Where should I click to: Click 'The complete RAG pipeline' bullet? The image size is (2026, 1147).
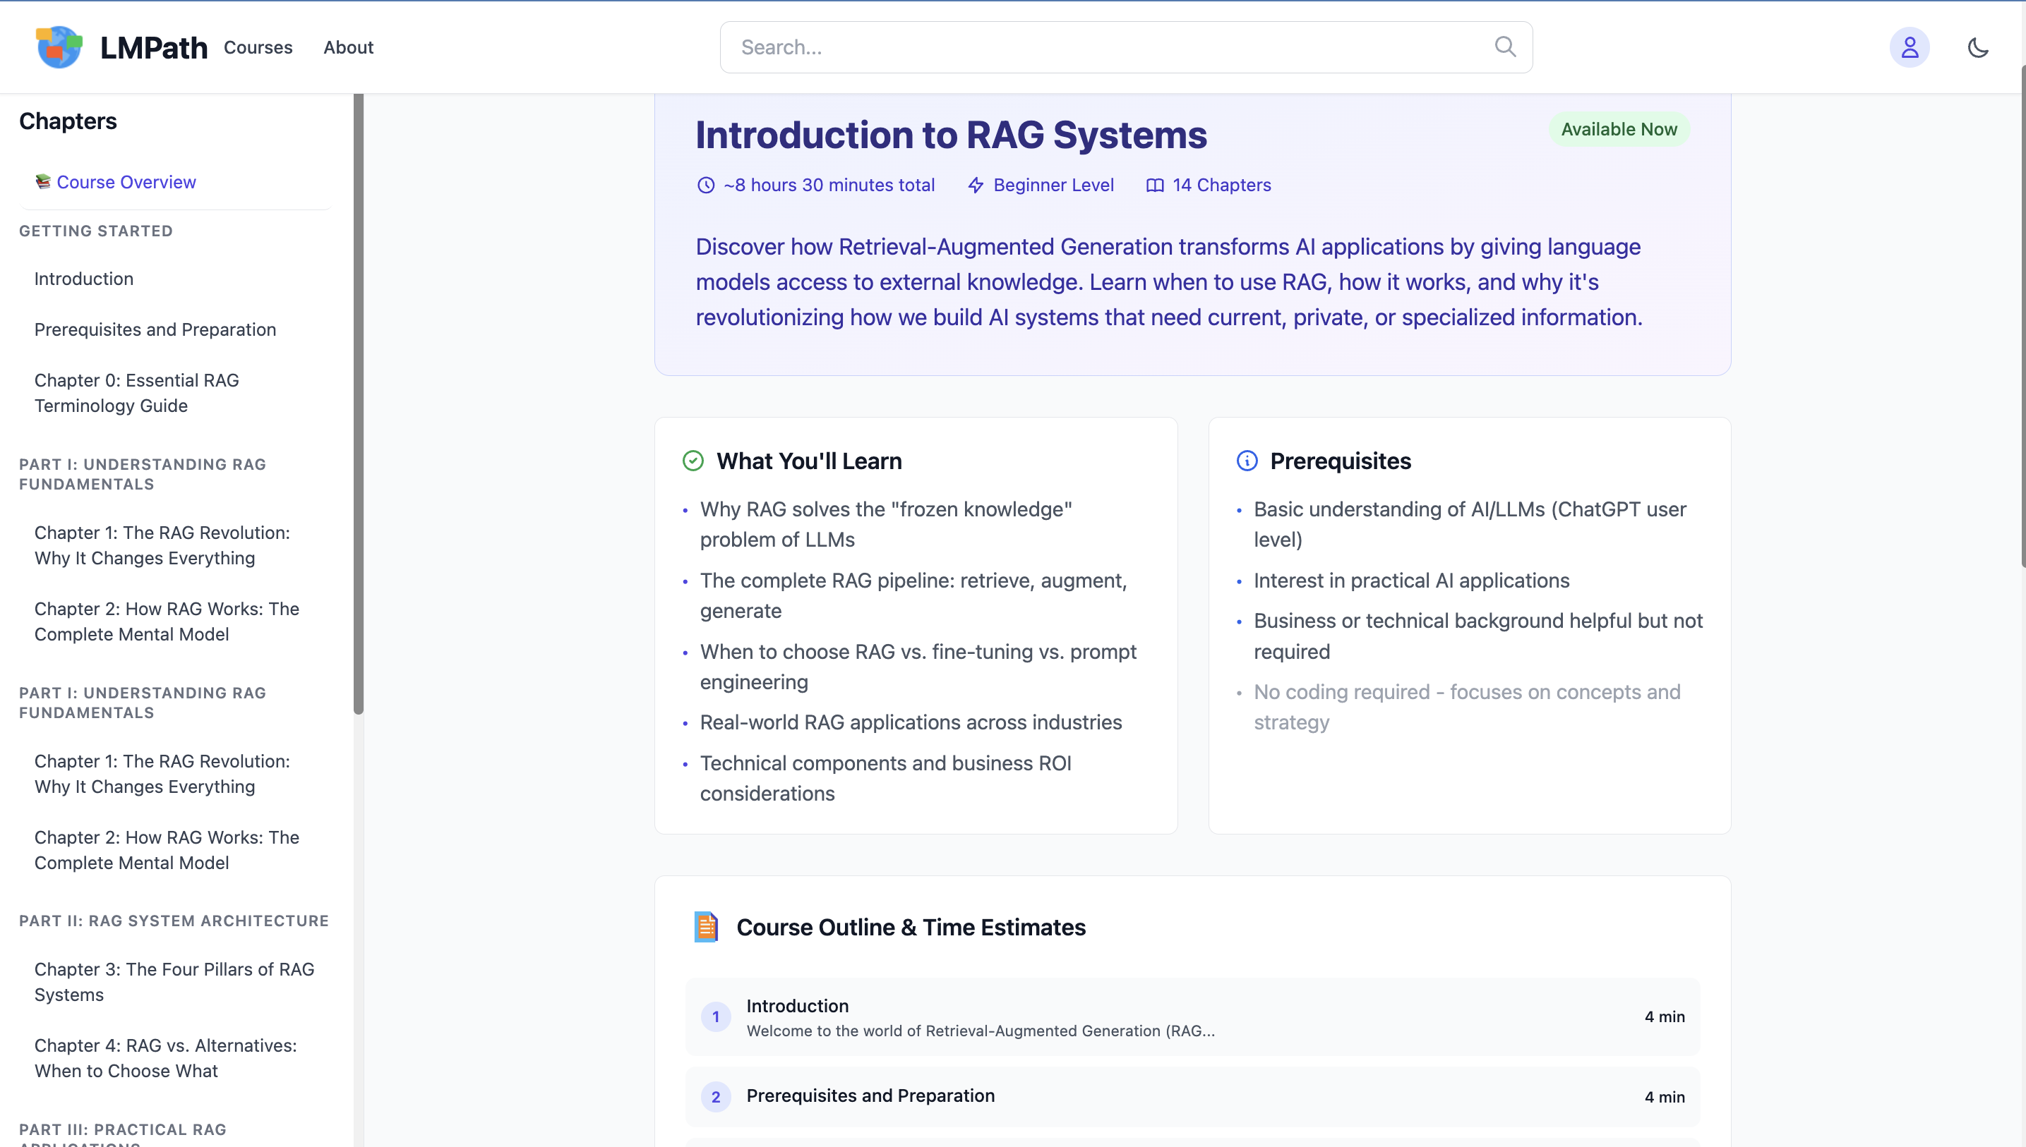pyautogui.click(x=913, y=595)
